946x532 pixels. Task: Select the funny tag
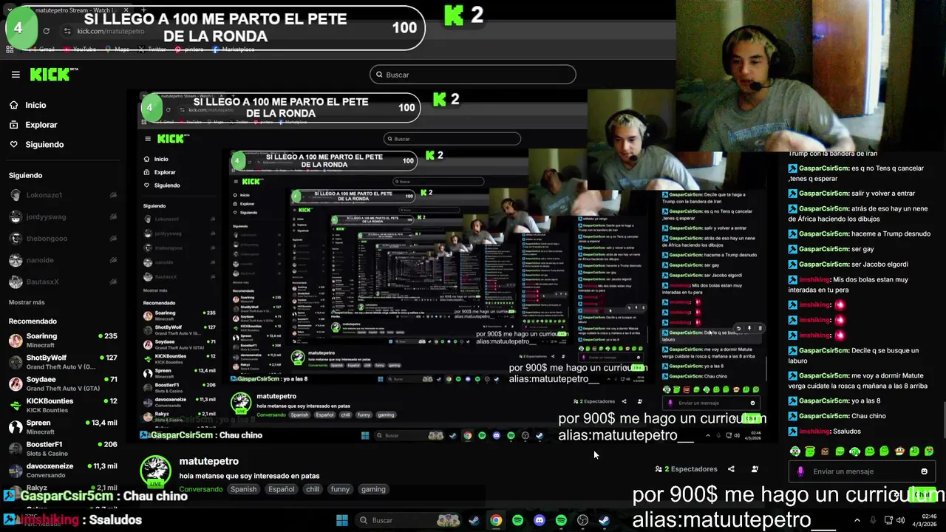tap(340, 489)
